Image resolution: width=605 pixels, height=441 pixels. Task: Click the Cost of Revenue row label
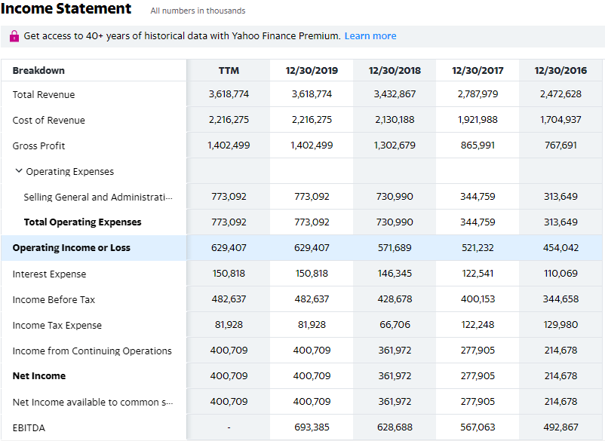pyautogui.click(x=48, y=121)
